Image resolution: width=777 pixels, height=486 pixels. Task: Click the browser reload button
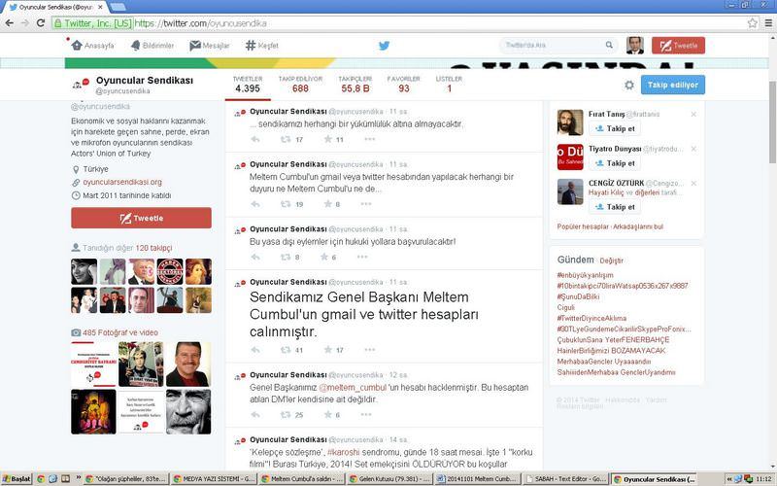point(41,22)
